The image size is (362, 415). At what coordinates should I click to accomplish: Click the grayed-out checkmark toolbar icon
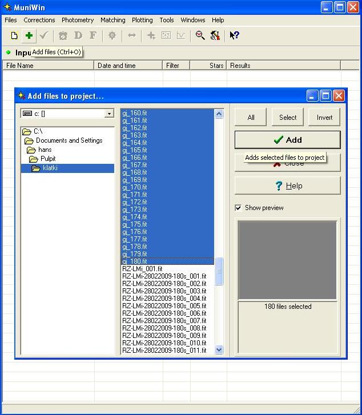(44, 36)
